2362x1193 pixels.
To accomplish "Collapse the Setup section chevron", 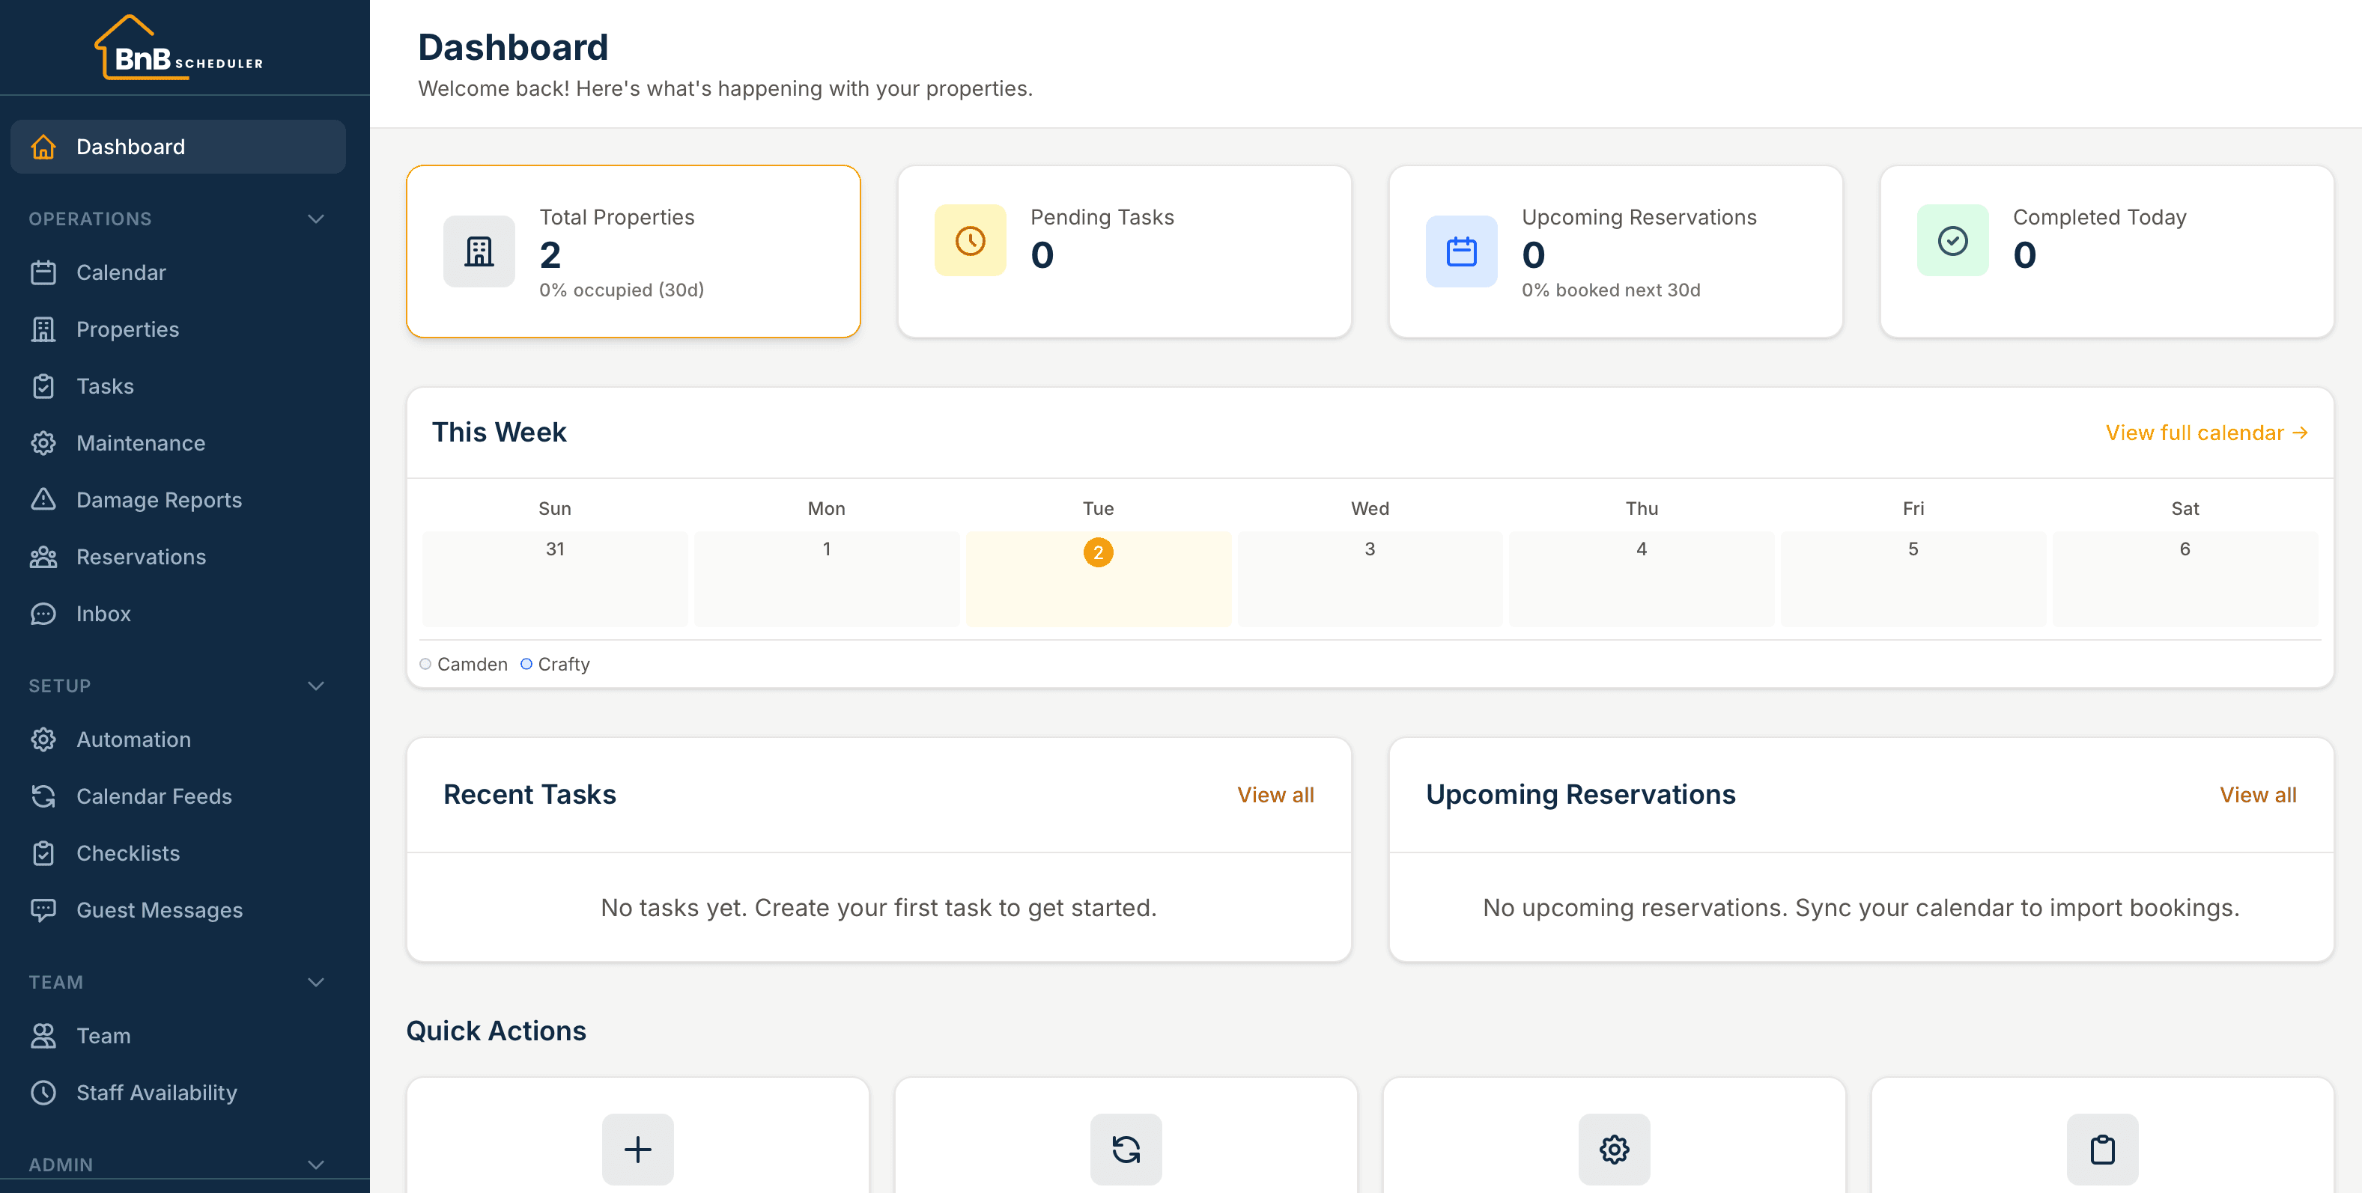I will [x=316, y=686].
